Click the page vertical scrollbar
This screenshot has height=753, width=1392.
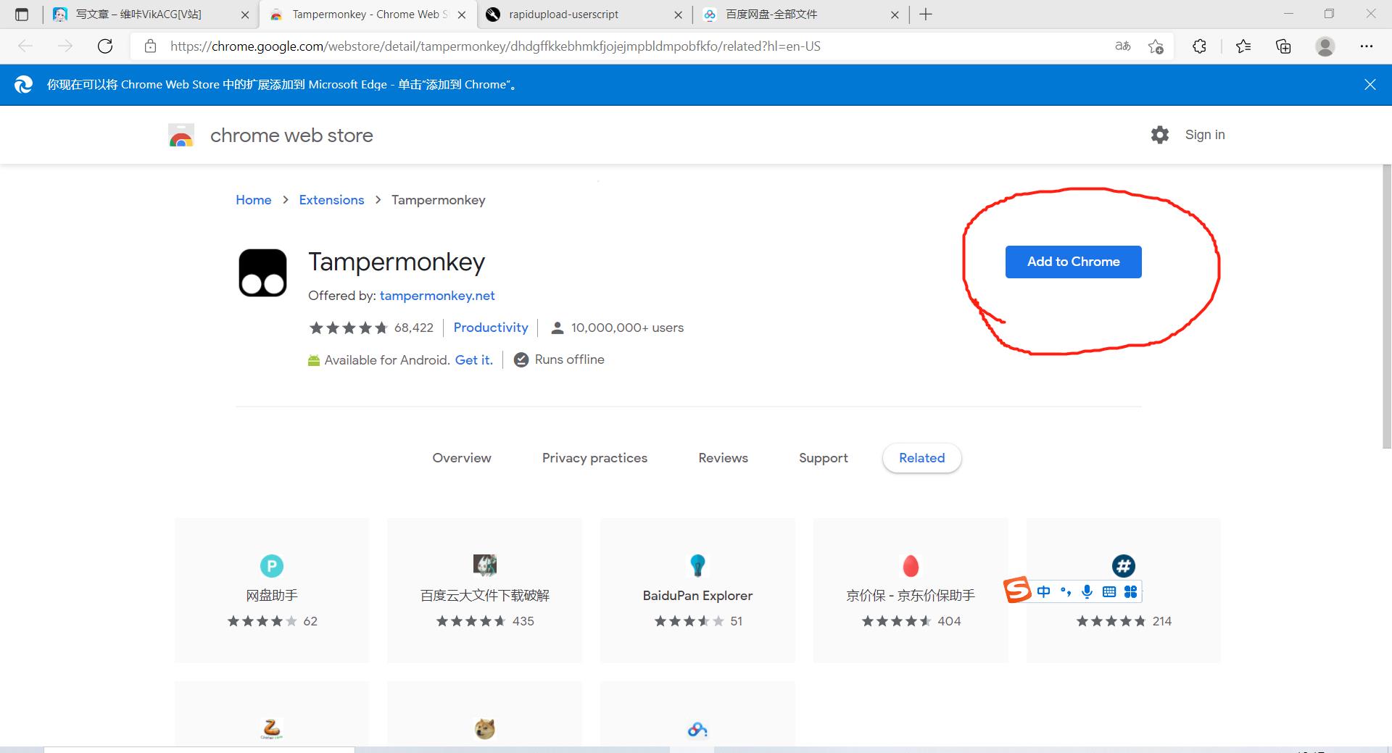(x=1386, y=304)
